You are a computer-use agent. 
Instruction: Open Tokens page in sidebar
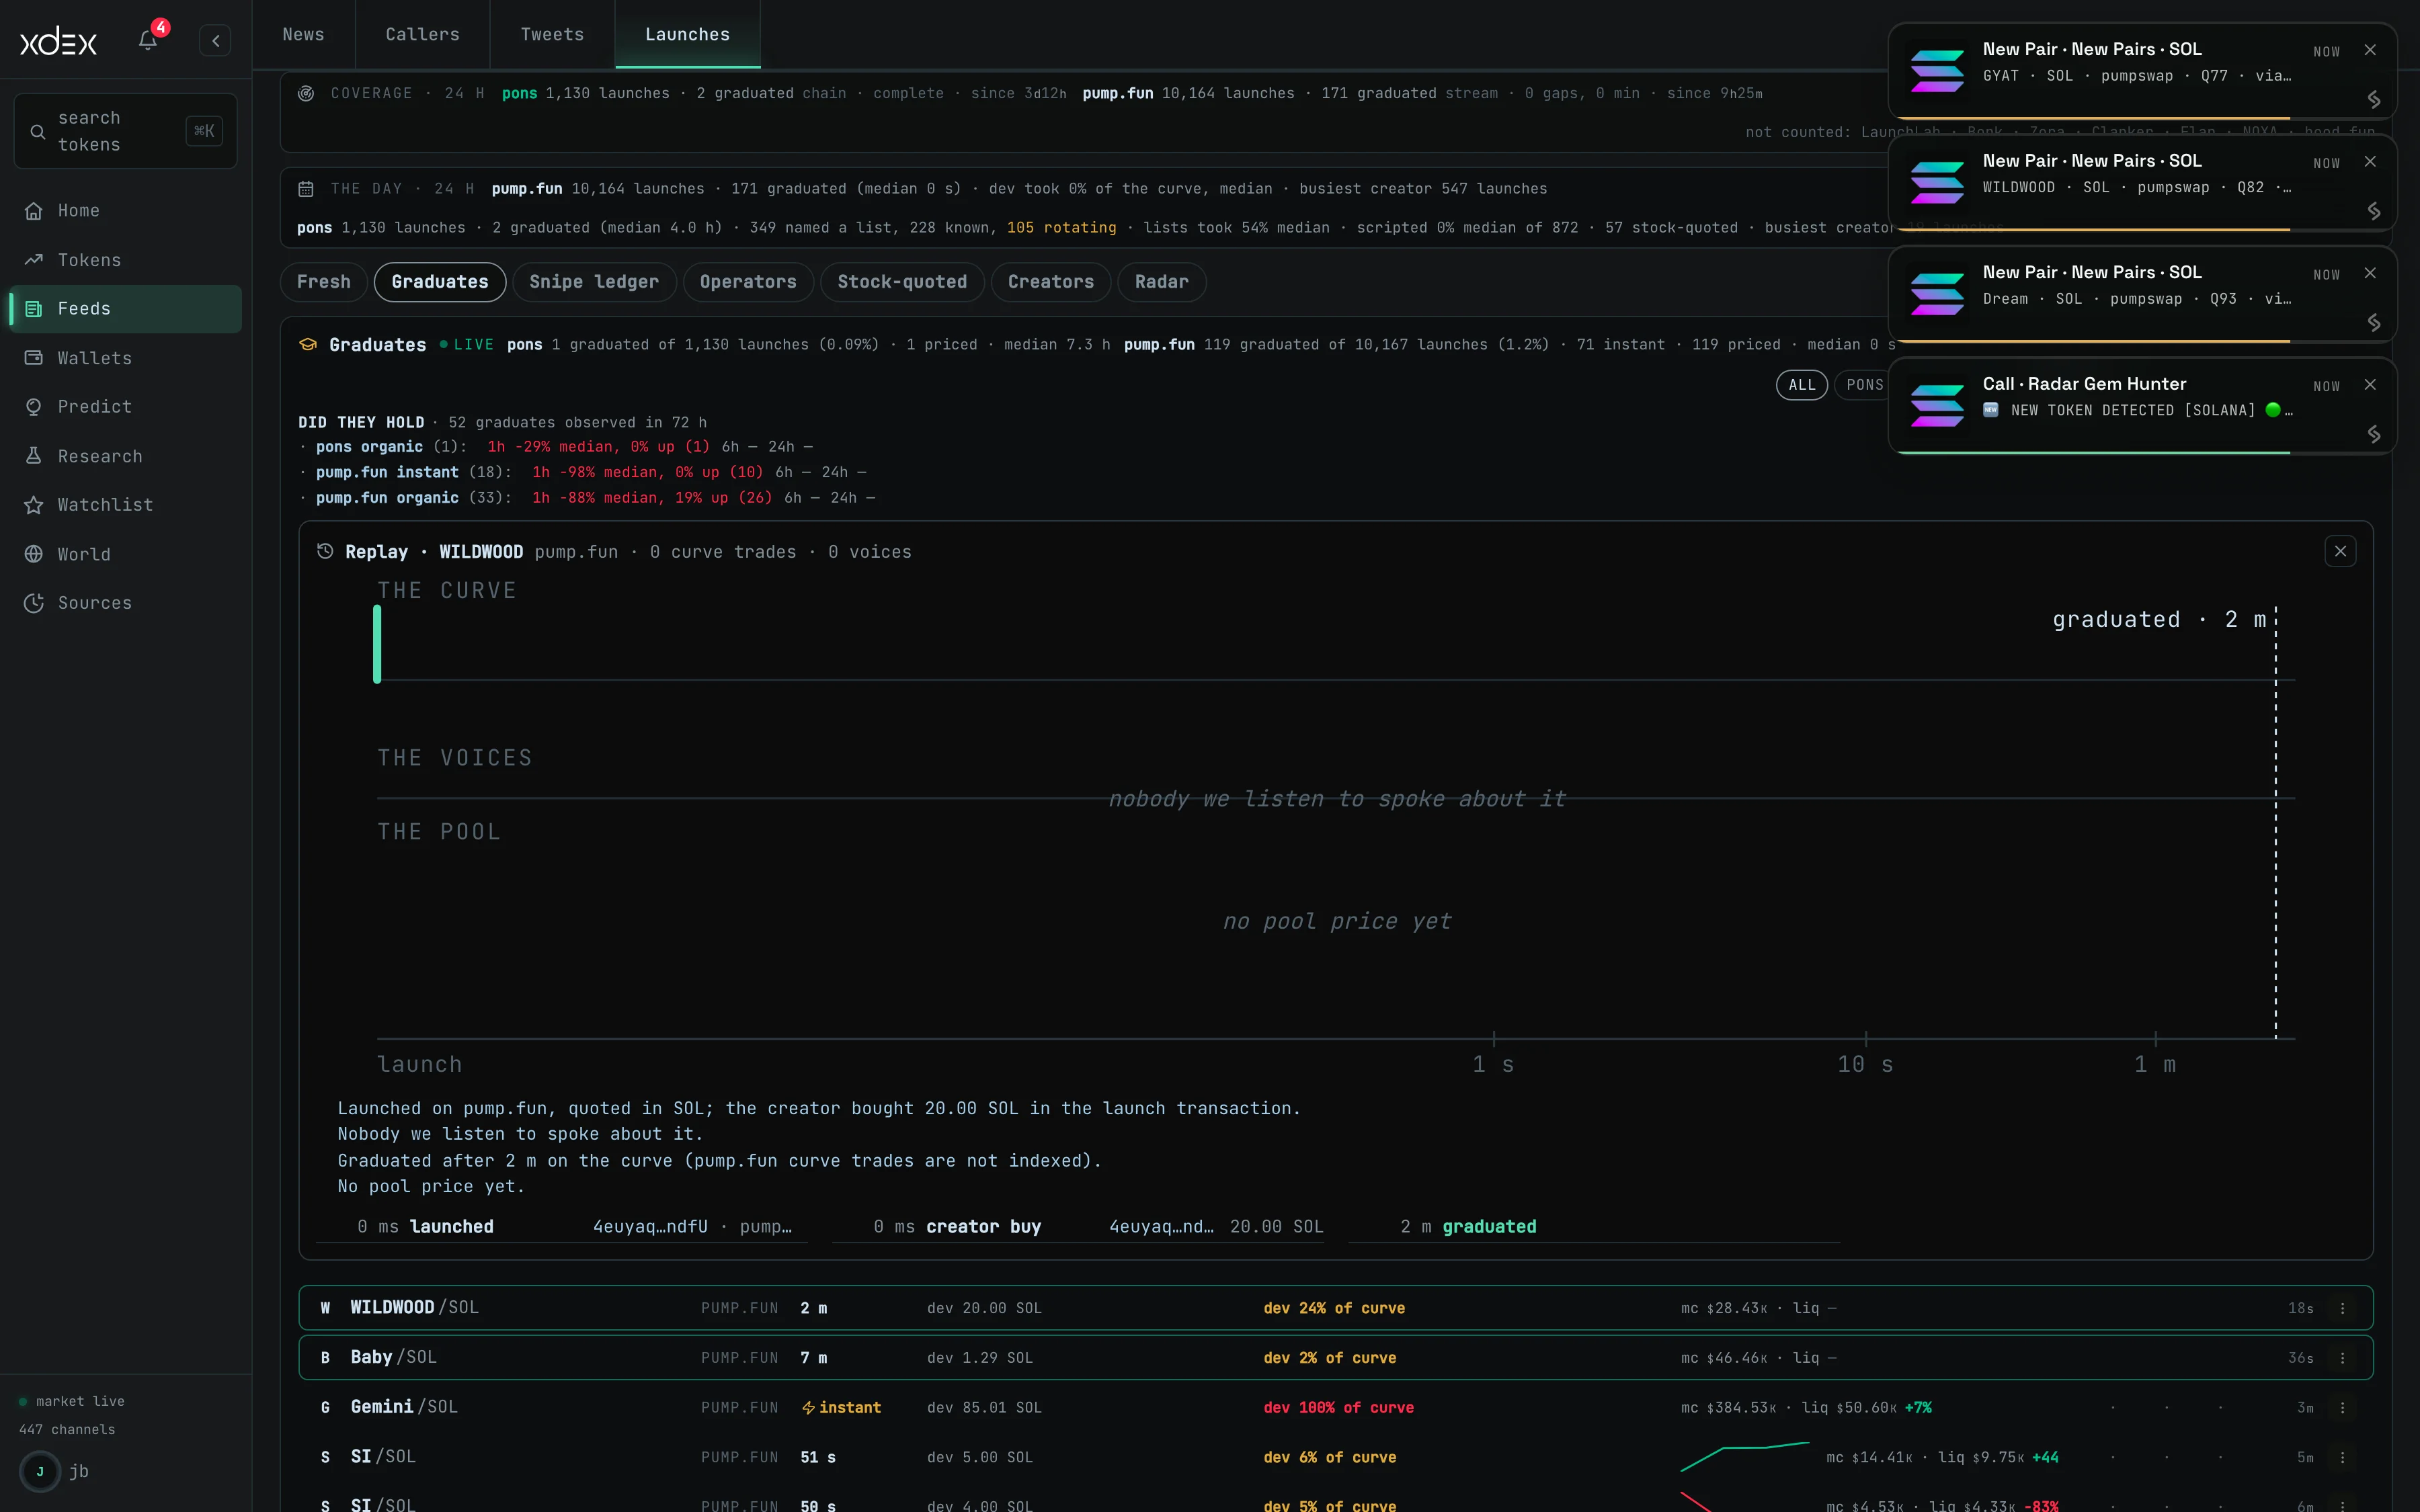tap(125, 260)
